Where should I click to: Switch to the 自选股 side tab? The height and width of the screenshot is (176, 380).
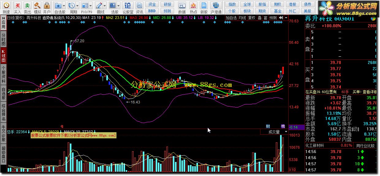click(3, 94)
